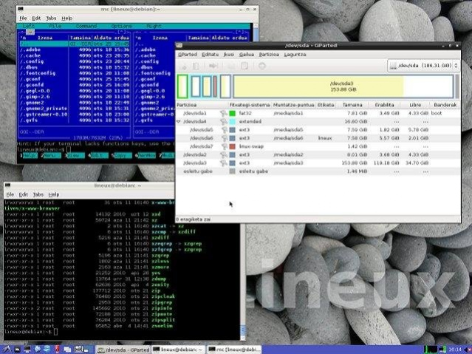Open Laguntza menu in GParted
This screenshot has height=354, width=472.
(297, 54)
